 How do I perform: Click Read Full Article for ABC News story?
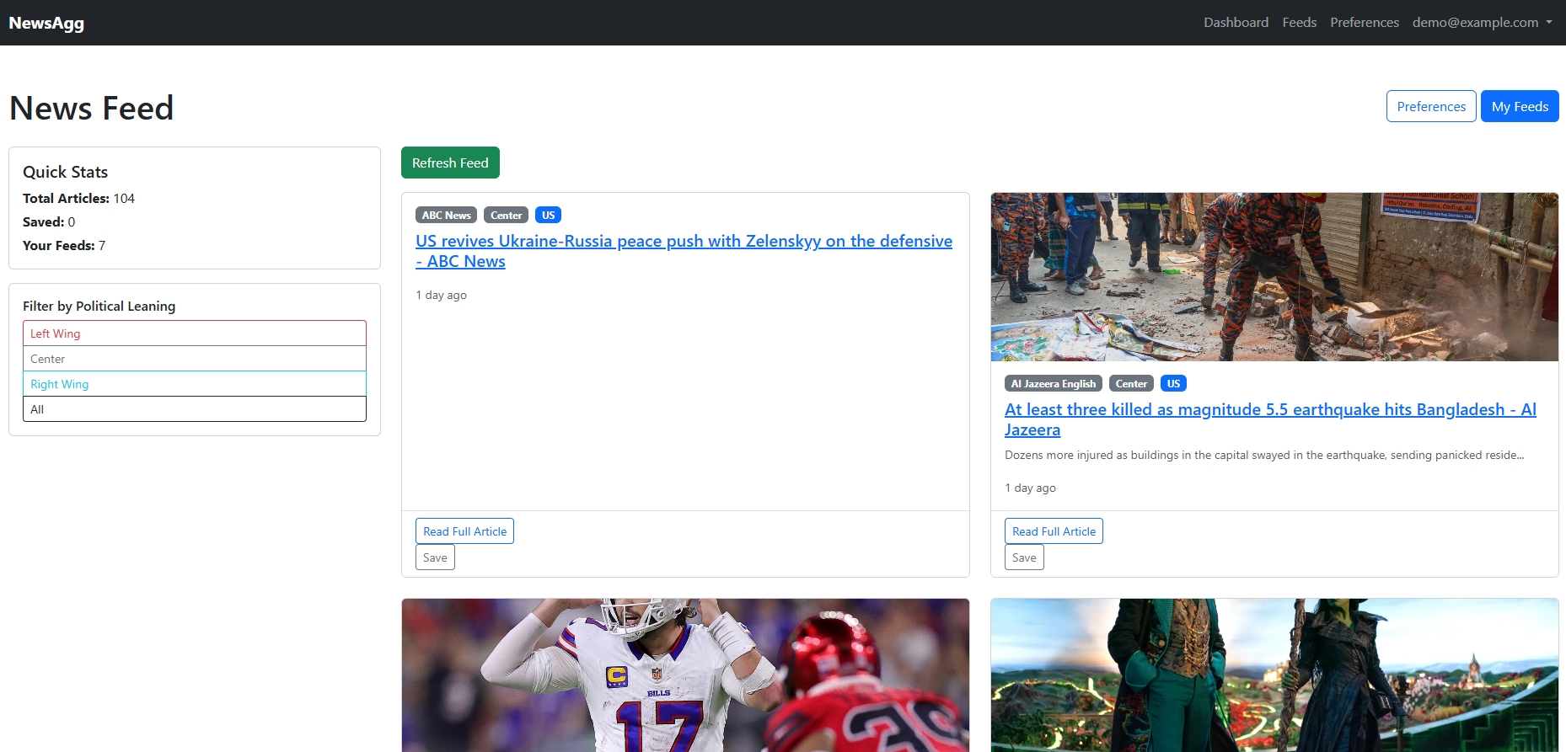pos(464,531)
